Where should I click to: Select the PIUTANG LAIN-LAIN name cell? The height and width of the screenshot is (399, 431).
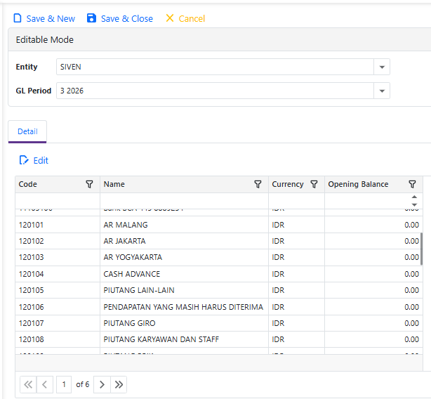184,290
